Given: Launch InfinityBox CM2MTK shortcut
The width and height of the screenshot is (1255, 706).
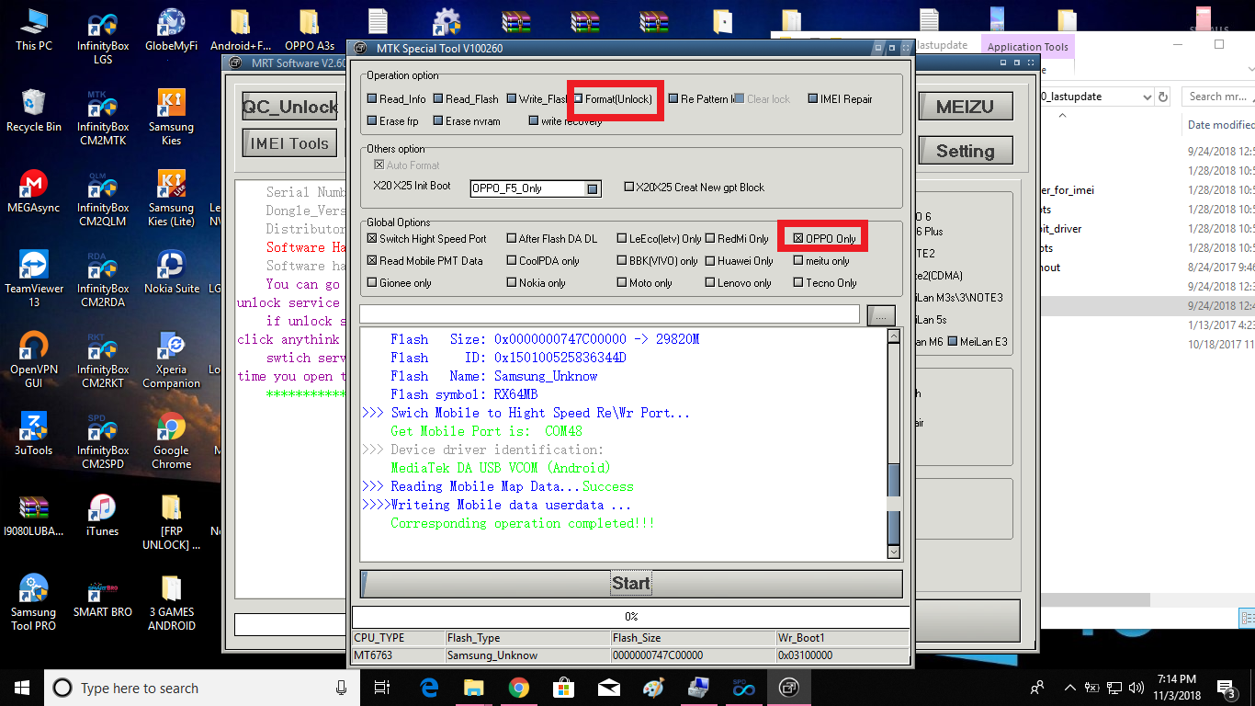Looking at the screenshot, I should coord(103,118).
